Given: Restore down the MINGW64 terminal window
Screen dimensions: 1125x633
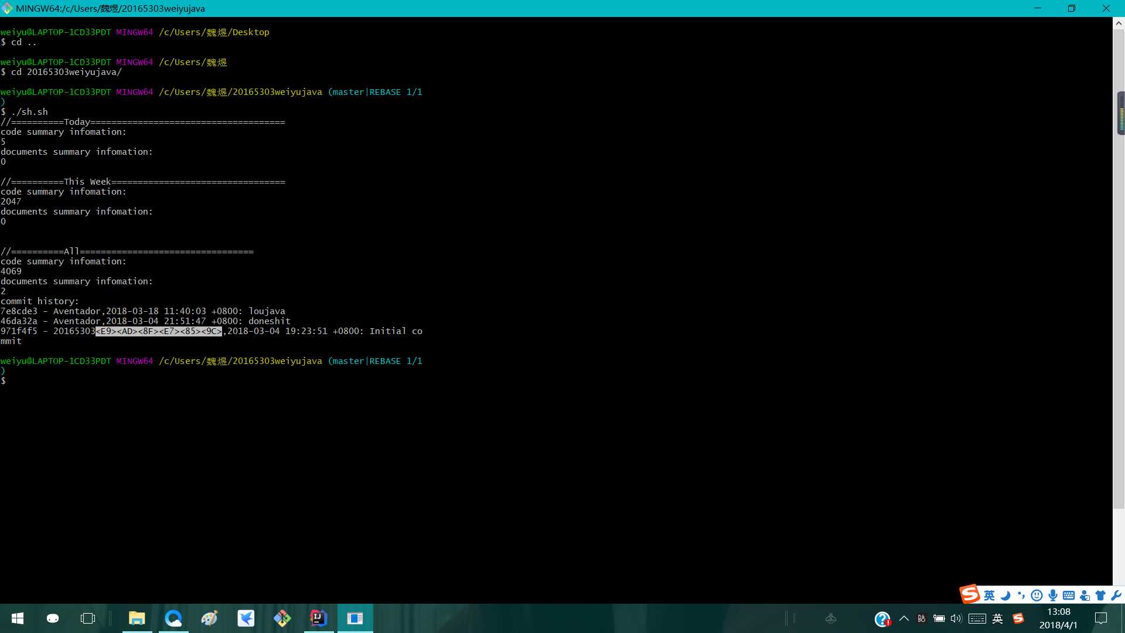Looking at the screenshot, I should click(x=1072, y=8).
